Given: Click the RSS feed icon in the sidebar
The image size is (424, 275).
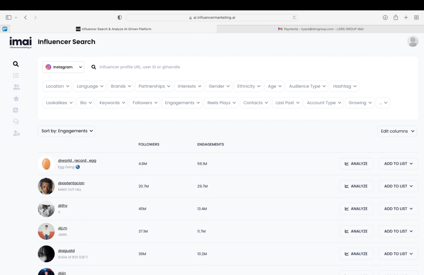Looking at the screenshot, I should [16, 110].
